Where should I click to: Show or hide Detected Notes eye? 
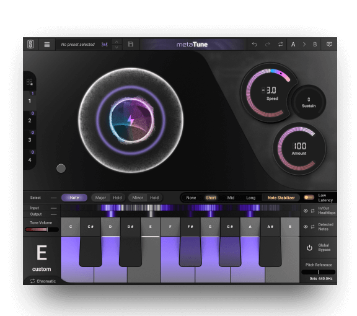(306, 227)
